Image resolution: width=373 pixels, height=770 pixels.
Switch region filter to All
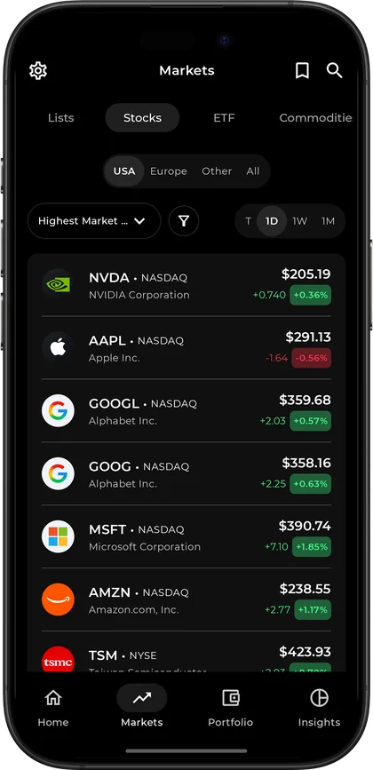(253, 171)
